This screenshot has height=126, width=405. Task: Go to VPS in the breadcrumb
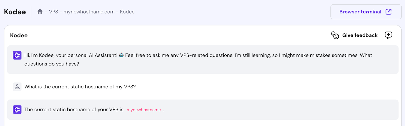pos(53,12)
